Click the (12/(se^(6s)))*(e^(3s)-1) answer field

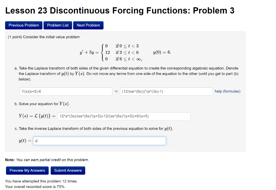pyautogui.click(x=166, y=91)
